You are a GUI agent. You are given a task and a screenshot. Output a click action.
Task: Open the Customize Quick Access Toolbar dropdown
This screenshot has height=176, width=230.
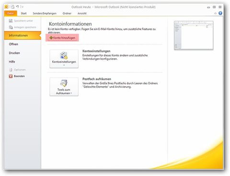[23, 7]
